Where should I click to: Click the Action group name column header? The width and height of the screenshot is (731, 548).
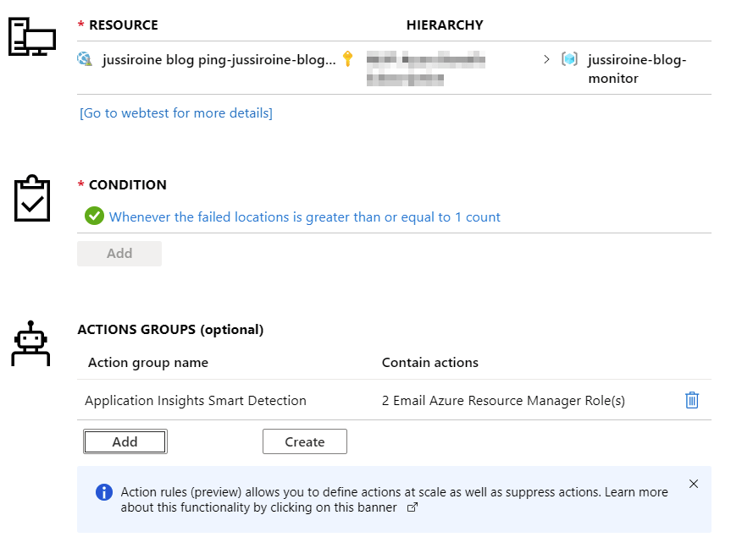(x=148, y=362)
